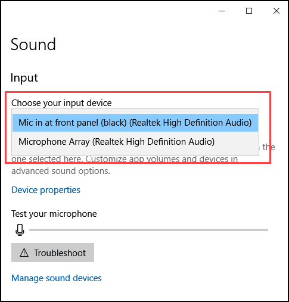
Task: Click the partially hidden 'one selected here' text
Action: coord(47,159)
